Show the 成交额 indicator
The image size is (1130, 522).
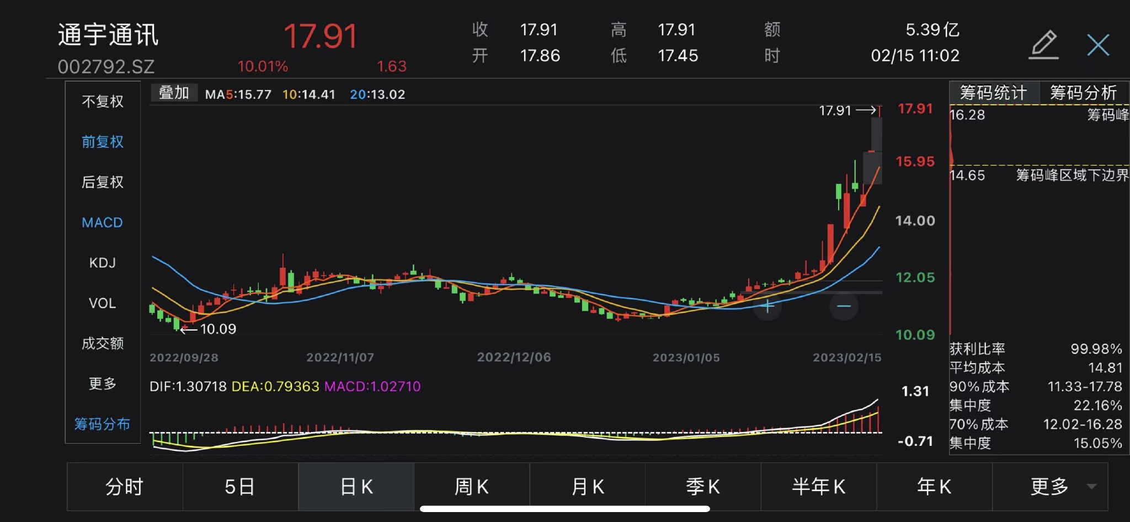103,343
